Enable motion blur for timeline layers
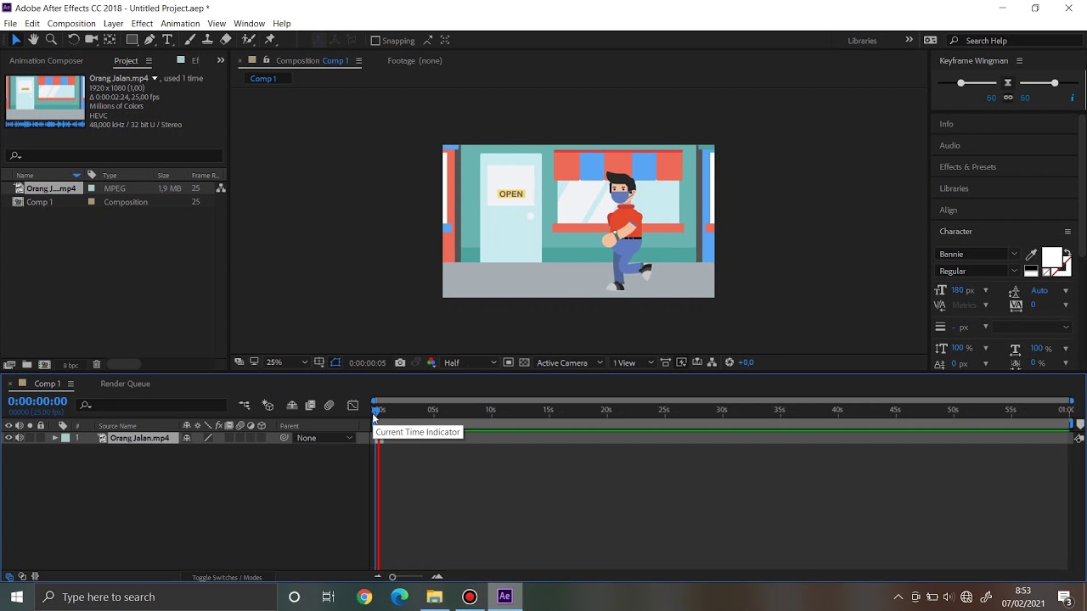Screen dimensions: 1087x611 pyautogui.click(x=329, y=406)
